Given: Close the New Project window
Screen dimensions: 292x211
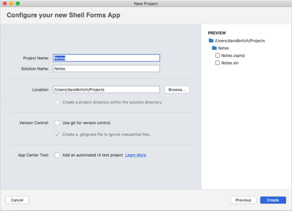Looking at the screenshot, I should [x=5, y=4].
